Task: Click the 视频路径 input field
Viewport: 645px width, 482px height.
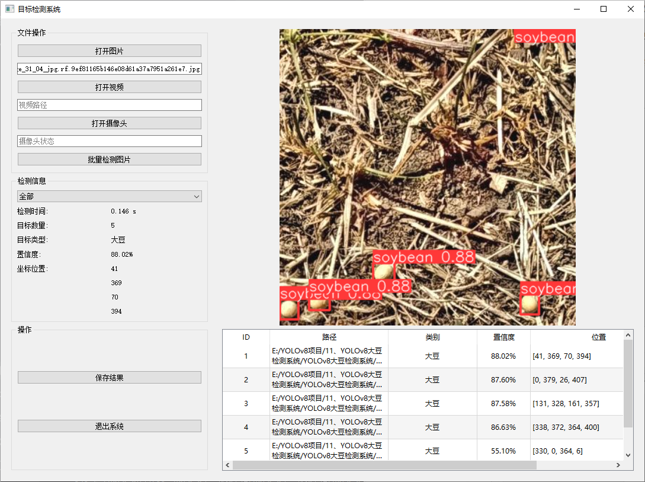Action: pos(109,105)
